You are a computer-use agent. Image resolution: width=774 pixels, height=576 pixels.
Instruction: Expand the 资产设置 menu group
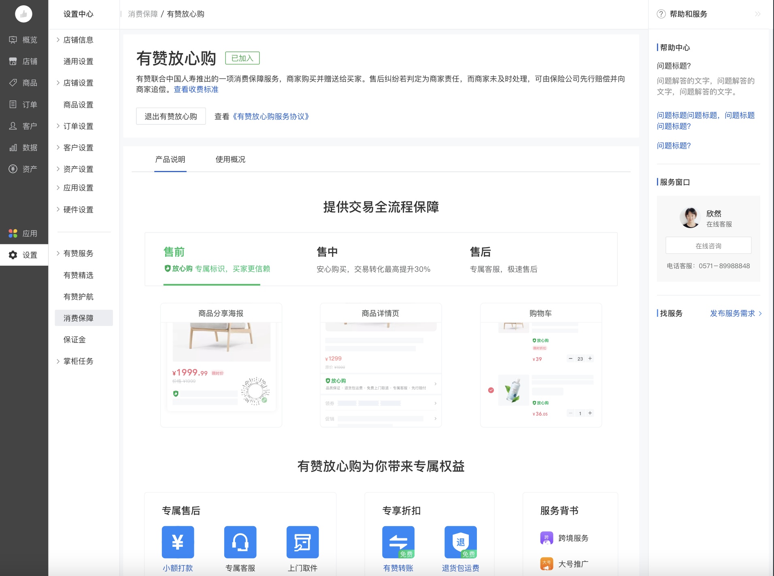[58, 169]
